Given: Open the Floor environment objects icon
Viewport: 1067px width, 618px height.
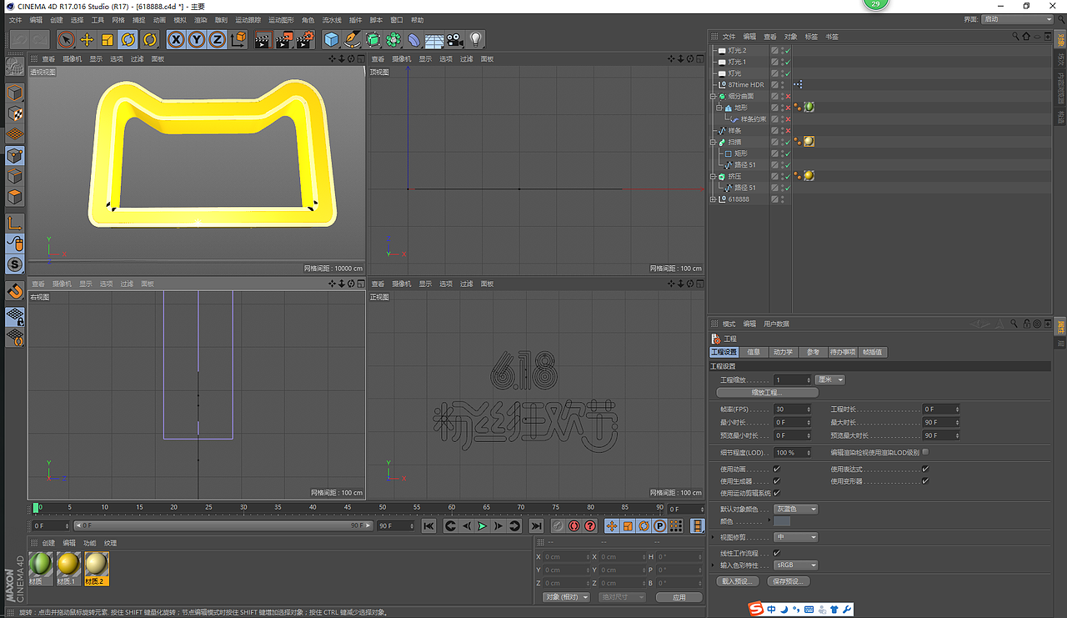Looking at the screenshot, I should coord(434,39).
